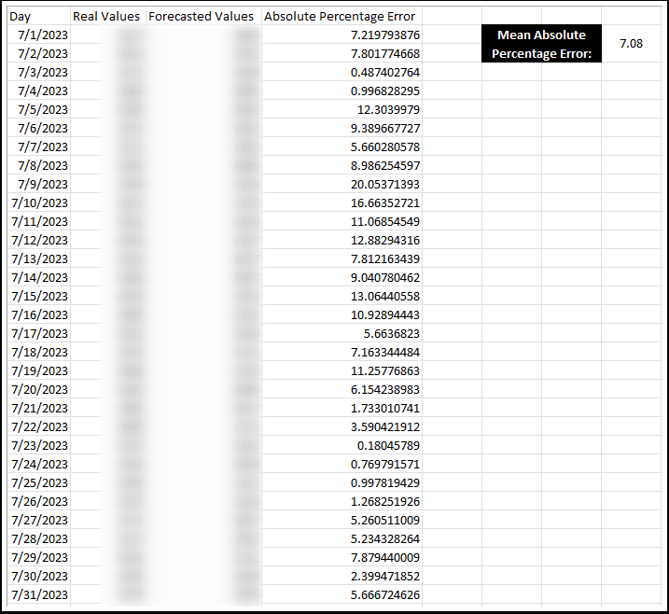The width and height of the screenshot is (669, 614).
Task: Select the error value 16.66352721
Action: (x=341, y=202)
